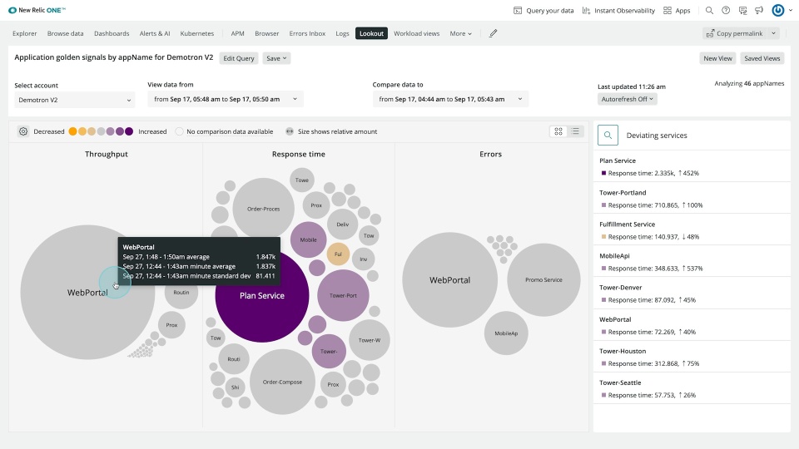This screenshot has height=449, width=799.
Task: Click the gray middle legend swatch
Action: pos(101,131)
